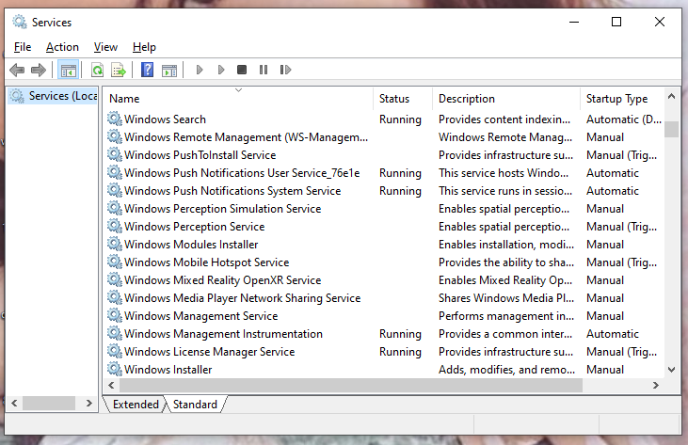Click the services list scroll-right arrow
Screen dimensions: 688x445
pyautogui.click(x=656, y=386)
